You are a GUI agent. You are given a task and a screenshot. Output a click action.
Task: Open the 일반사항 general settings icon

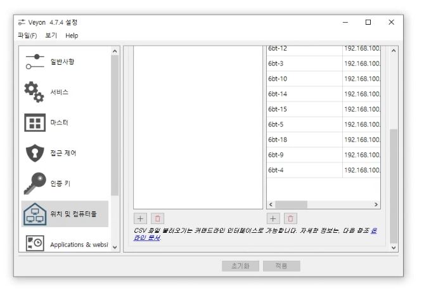[35, 62]
